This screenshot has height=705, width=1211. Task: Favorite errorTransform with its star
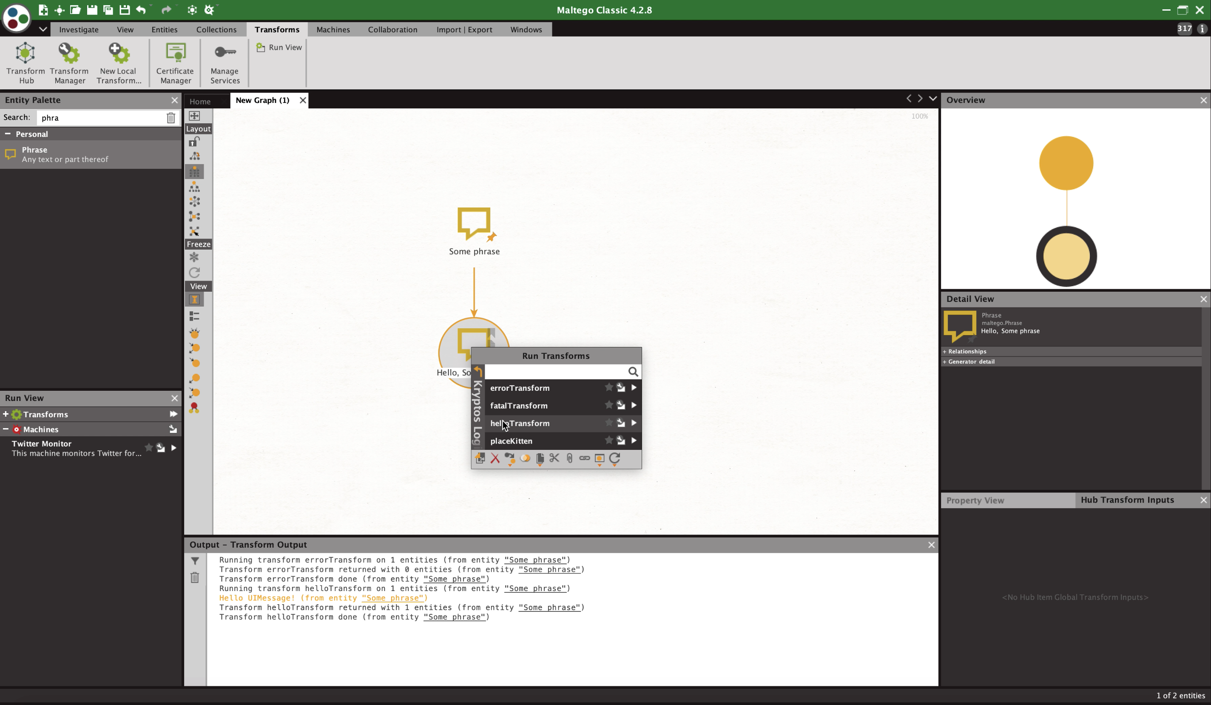(608, 387)
